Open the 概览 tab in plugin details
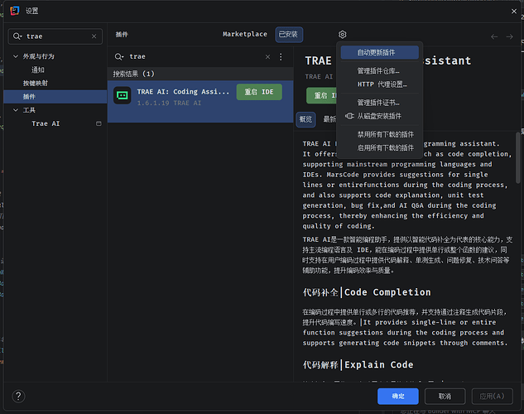The height and width of the screenshot is (414, 524). coord(305,119)
